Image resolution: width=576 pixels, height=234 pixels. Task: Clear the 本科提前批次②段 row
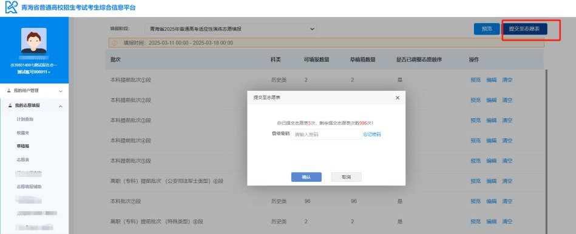coord(507,100)
